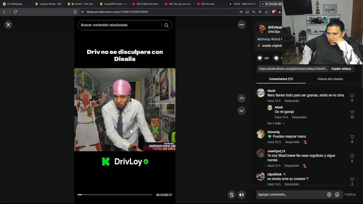Click browser back arrow

point(4,12)
